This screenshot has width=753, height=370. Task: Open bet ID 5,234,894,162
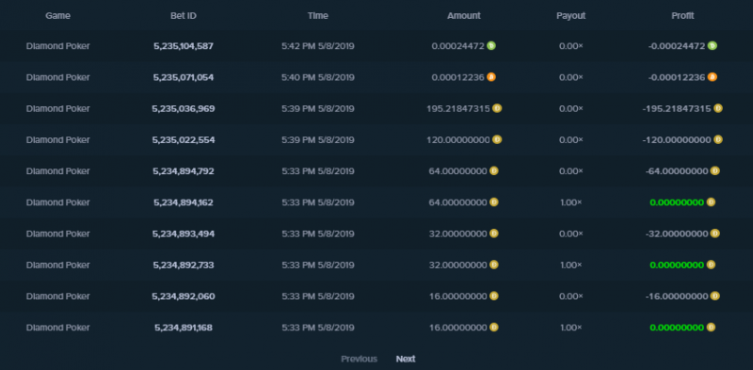pyautogui.click(x=184, y=202)
